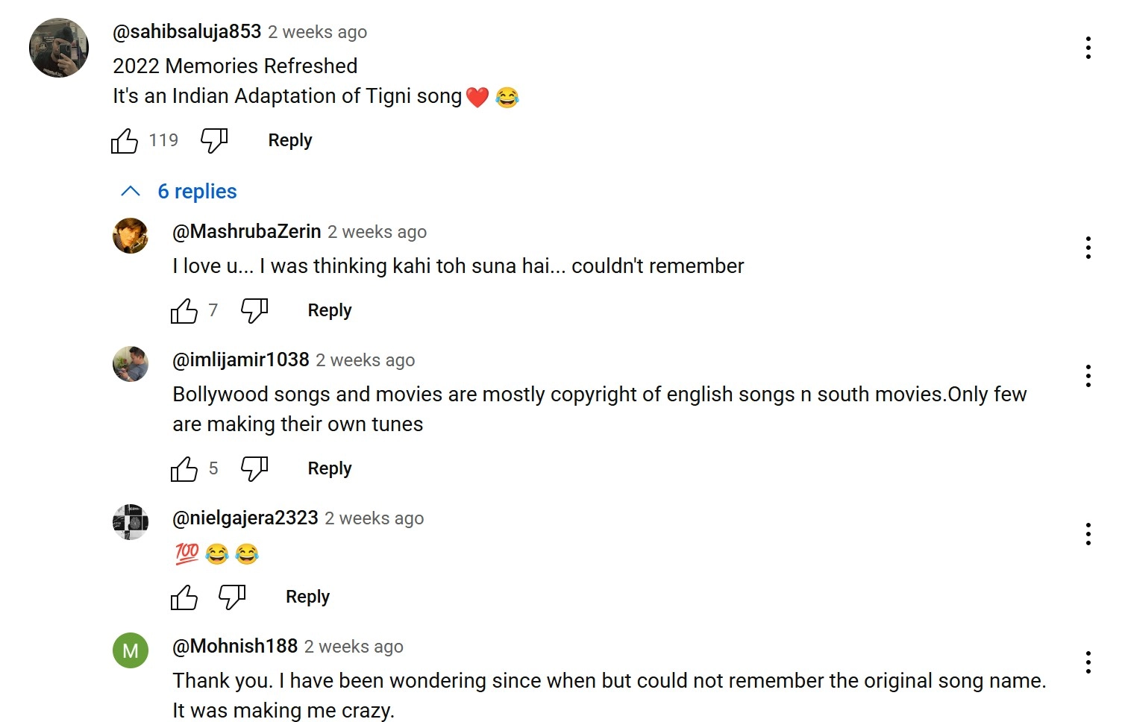Viewport: 1125px width, 722px height.
Task: Open options menu for @MashrubaZerin's reply
Action: coord(1088,248)
